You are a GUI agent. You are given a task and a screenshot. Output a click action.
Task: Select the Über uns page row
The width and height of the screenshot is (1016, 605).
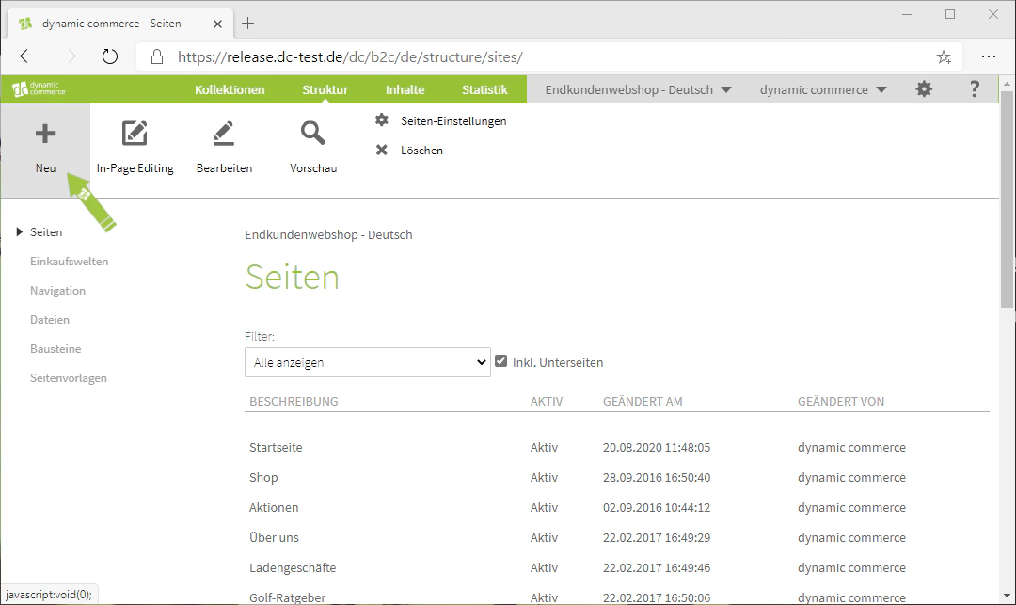click(617, 537)
